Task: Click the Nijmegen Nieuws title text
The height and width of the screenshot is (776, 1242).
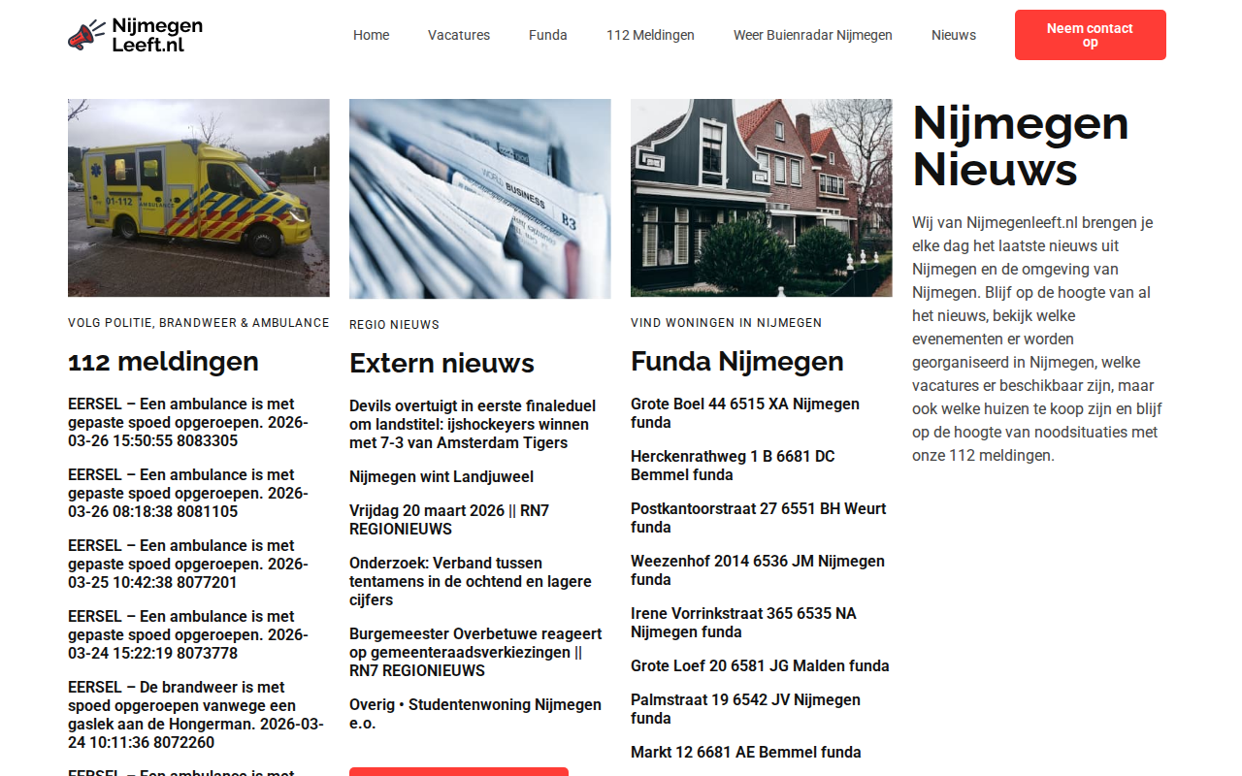Action: tap(1021, 146)
